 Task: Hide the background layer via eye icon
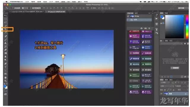161,94
